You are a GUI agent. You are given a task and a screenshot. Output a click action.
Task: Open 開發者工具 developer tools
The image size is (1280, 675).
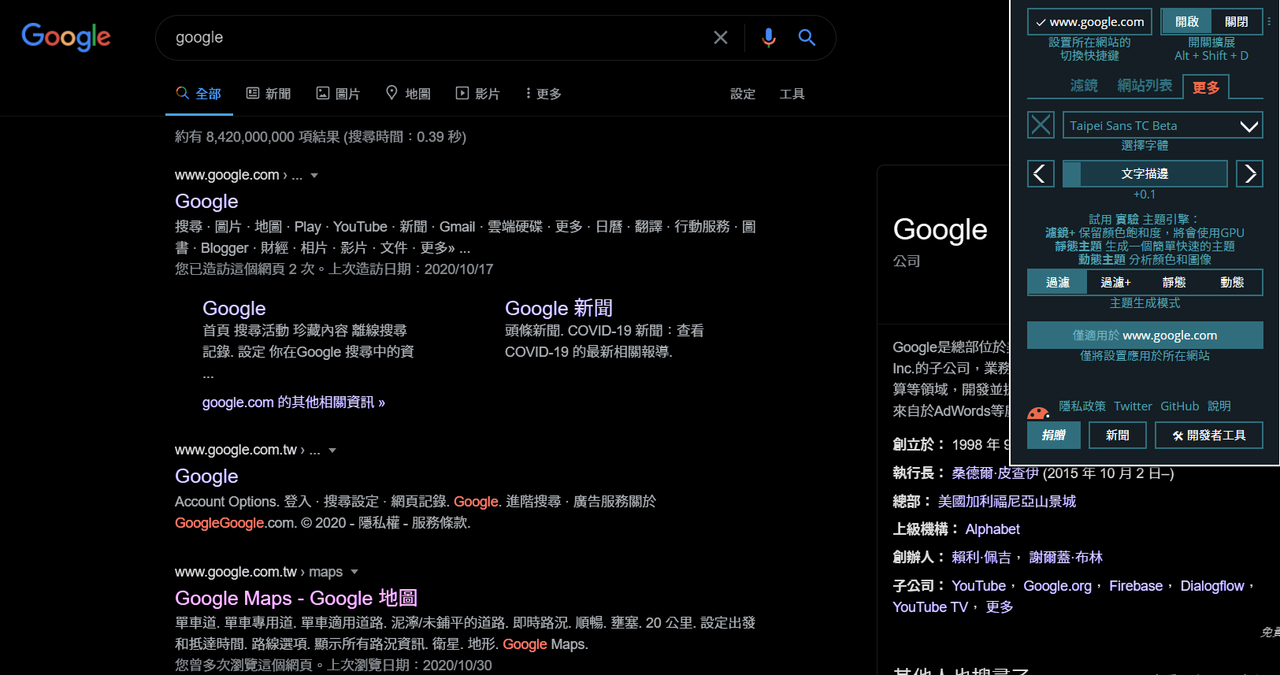1209,435
